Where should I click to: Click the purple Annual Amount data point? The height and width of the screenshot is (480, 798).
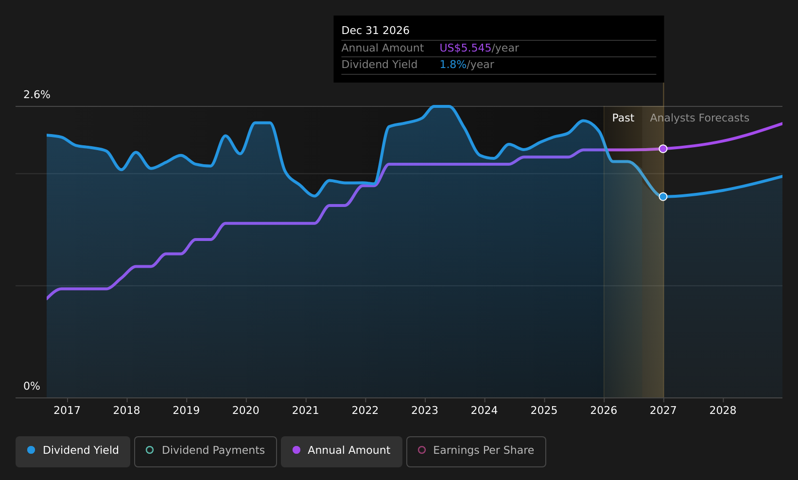coord(663,149)
